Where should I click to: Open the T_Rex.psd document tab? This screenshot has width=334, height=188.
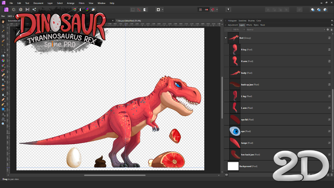tap(129, 21)
